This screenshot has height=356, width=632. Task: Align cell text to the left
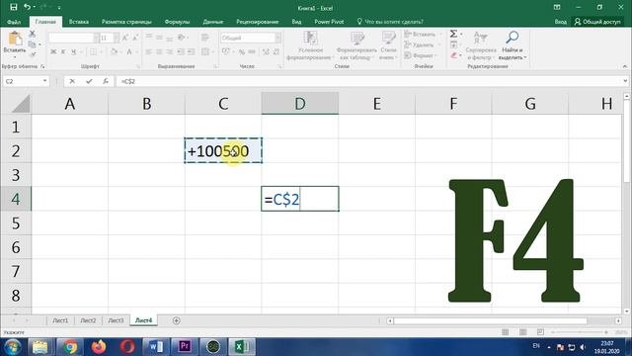(x=149, y=51)
